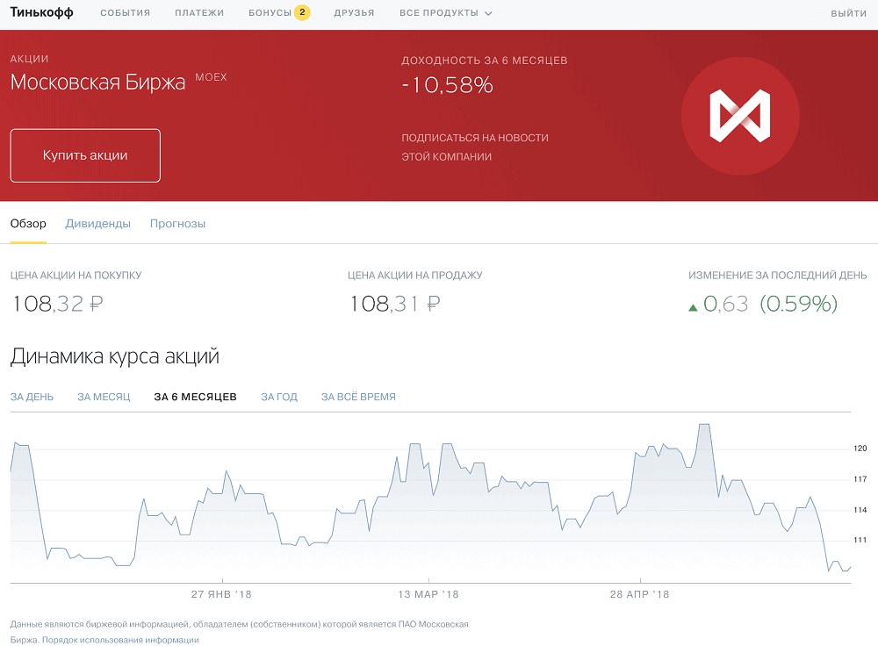Click the (0.59%) daily change value
The image size is (878, 646).
(798, 304)
